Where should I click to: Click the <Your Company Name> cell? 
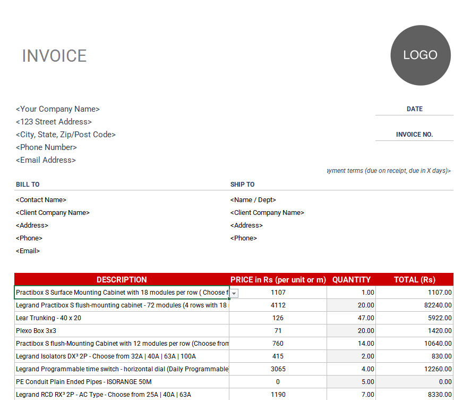(x=58, y=109)
